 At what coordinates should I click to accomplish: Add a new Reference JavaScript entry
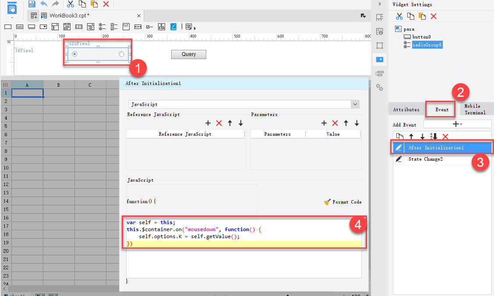[208, 123]
